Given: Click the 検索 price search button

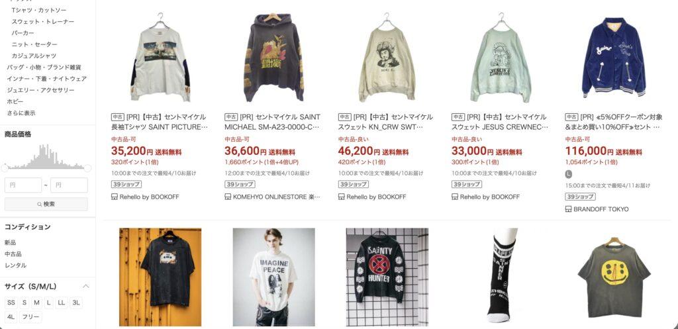Looking at the screenshot, I should point(46,204).
